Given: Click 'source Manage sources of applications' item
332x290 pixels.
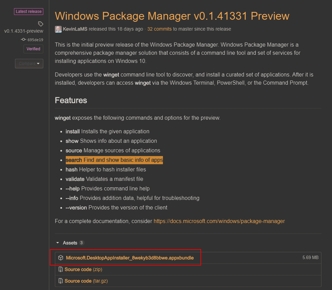Looking at the screenshot, I should pos(113,150).
